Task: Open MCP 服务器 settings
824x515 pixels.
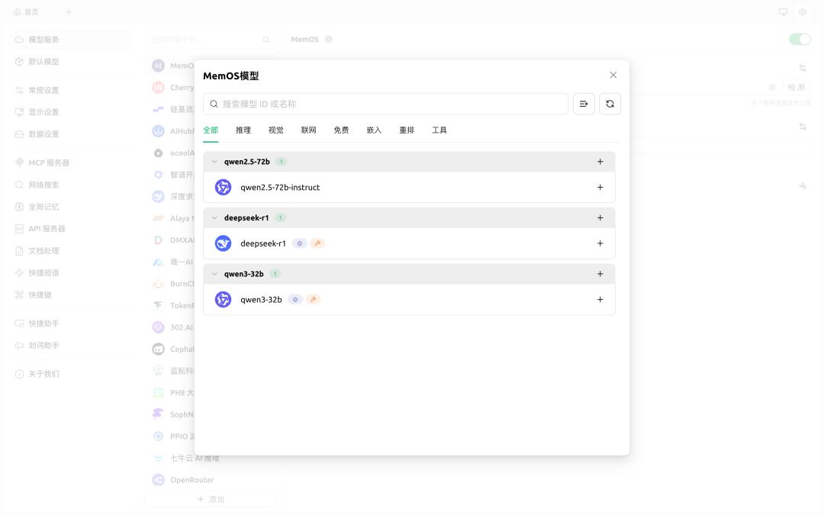Action: [x=71, y=163]
